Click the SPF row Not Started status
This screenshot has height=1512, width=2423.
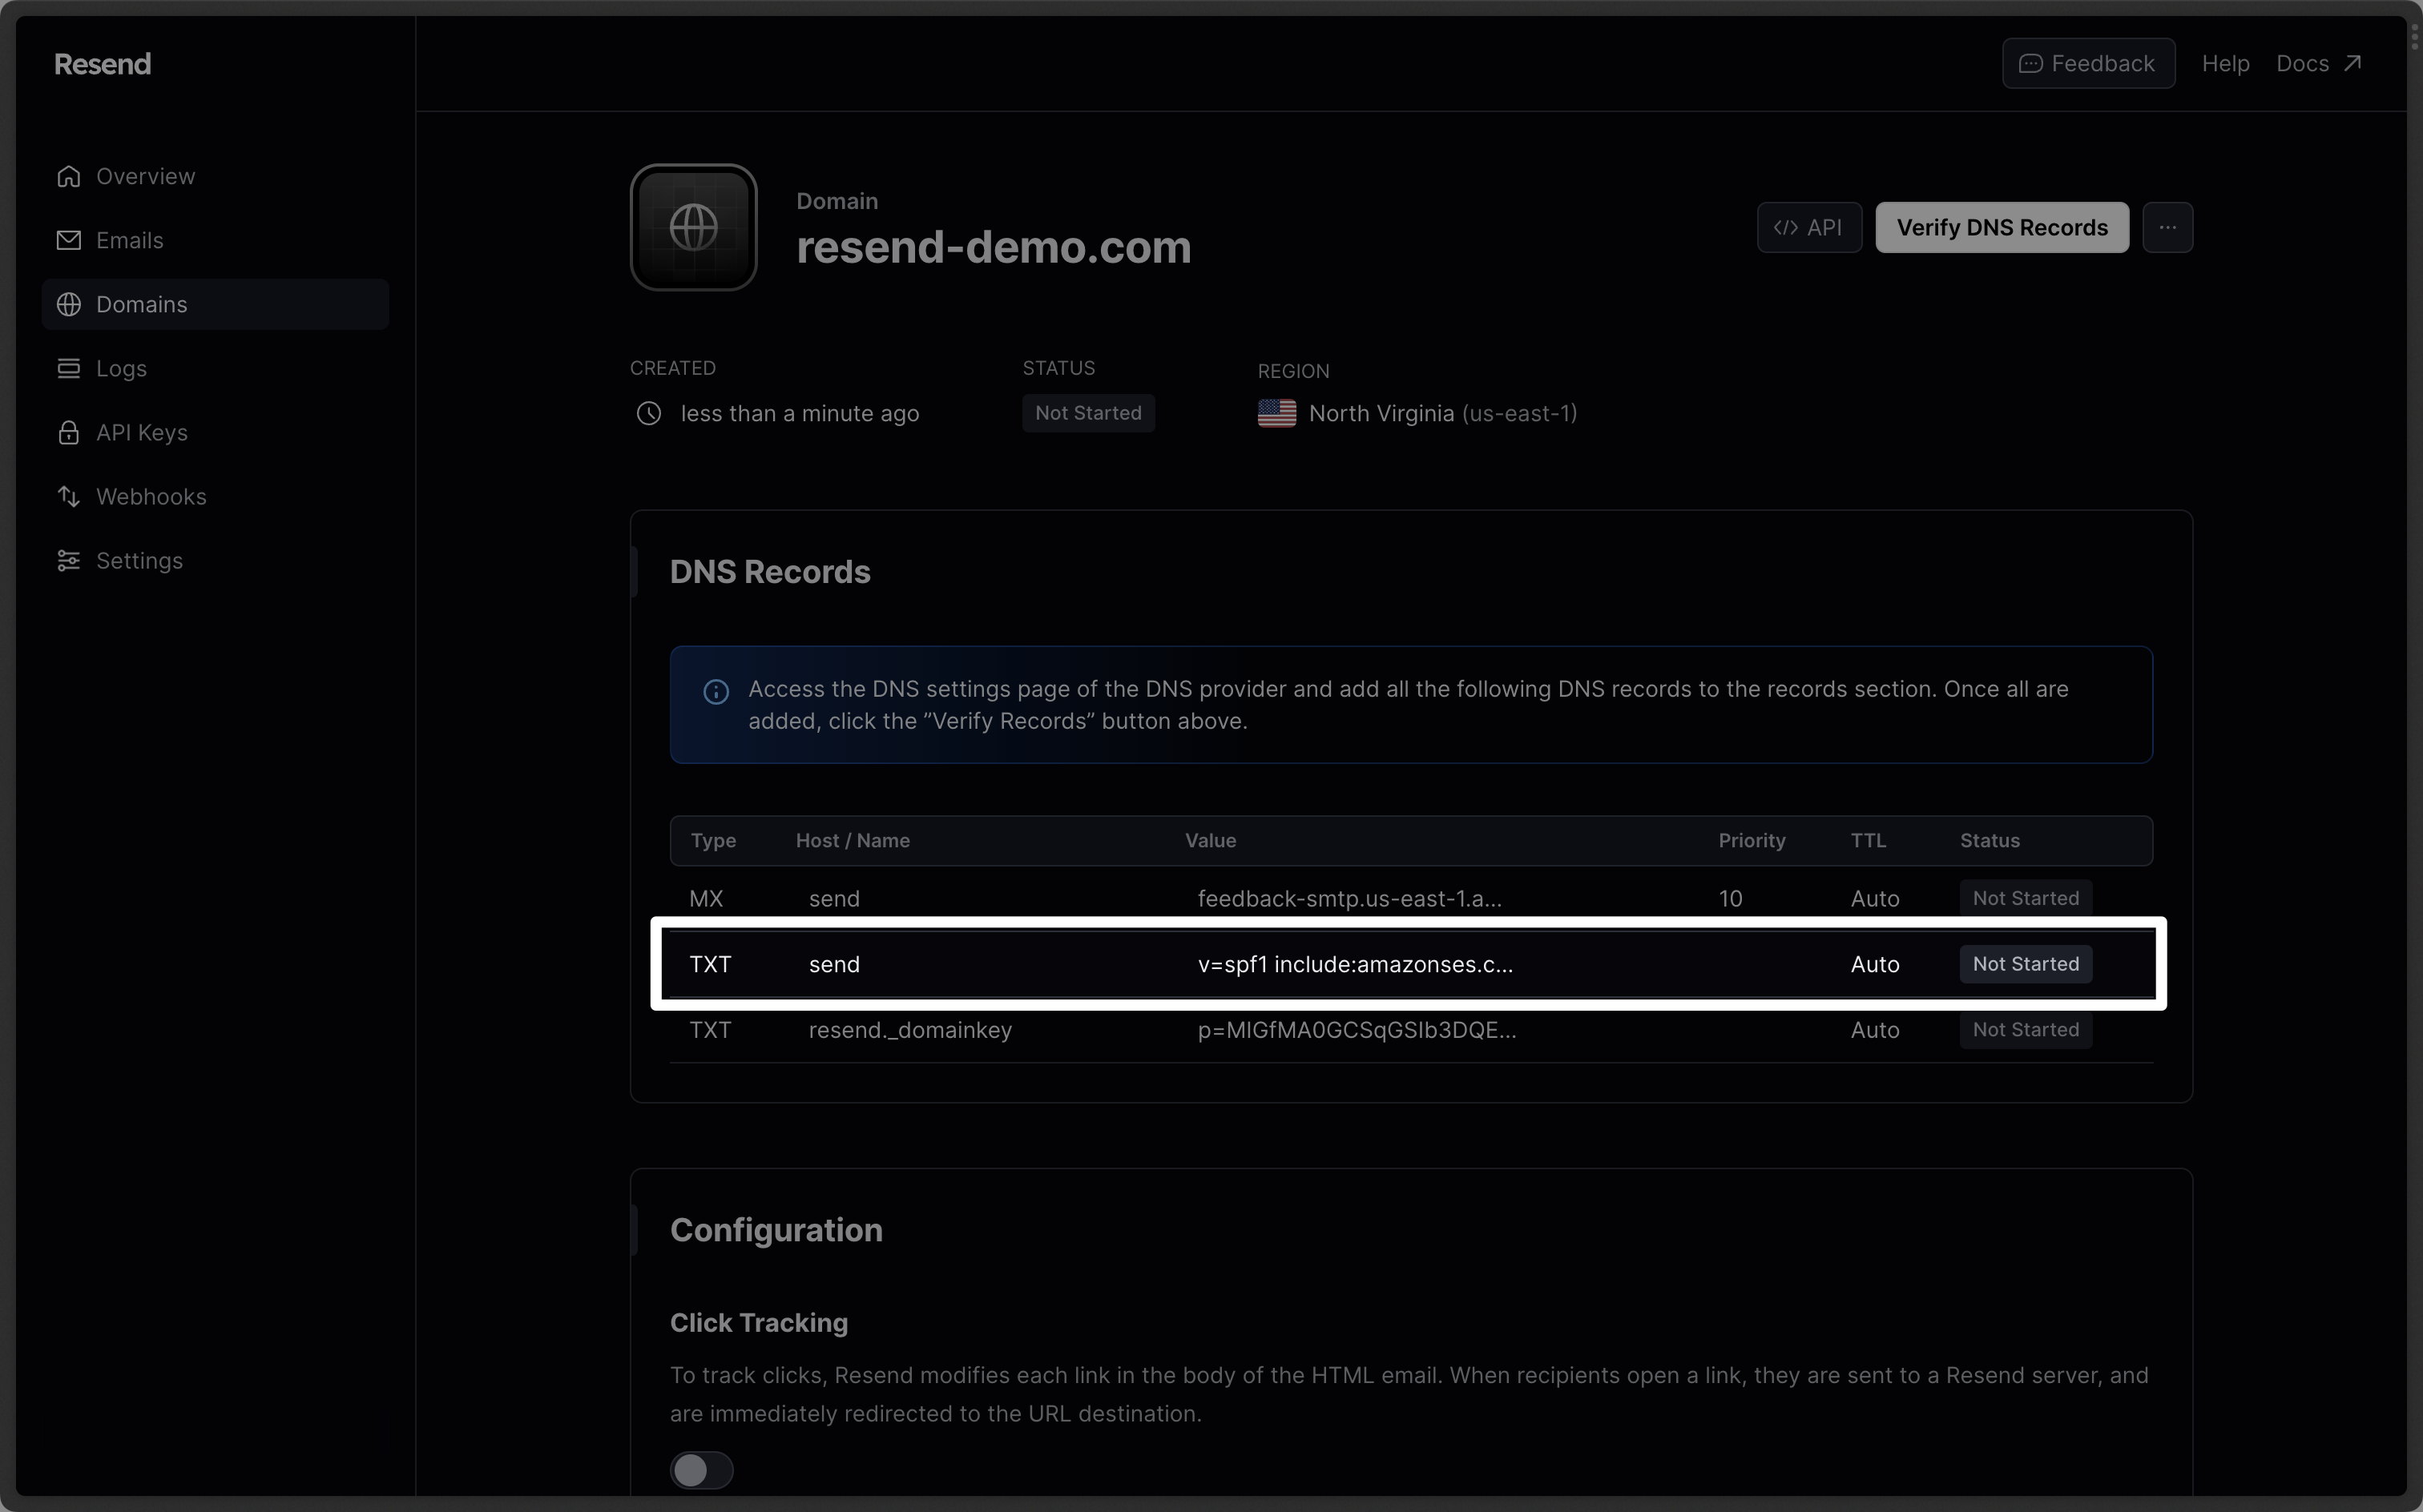[x=2025, y=964]
